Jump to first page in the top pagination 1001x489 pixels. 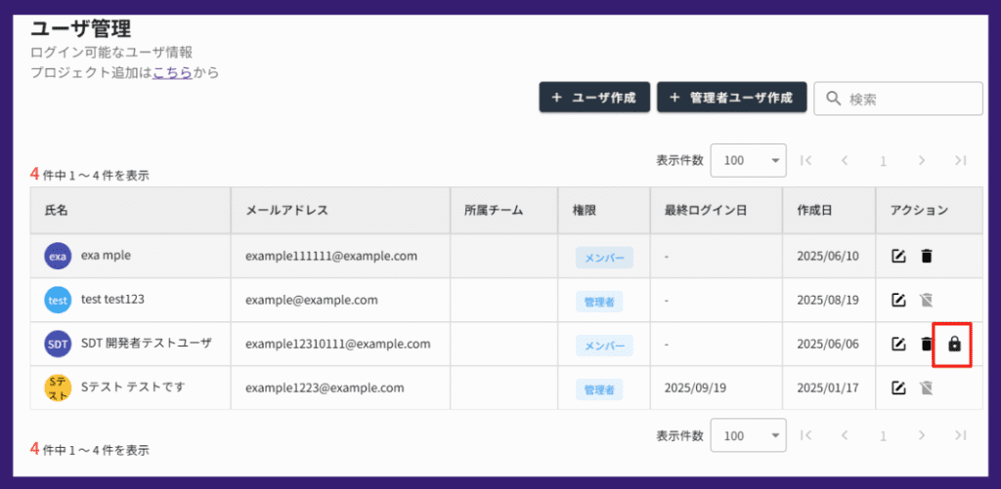click(806, 160)
